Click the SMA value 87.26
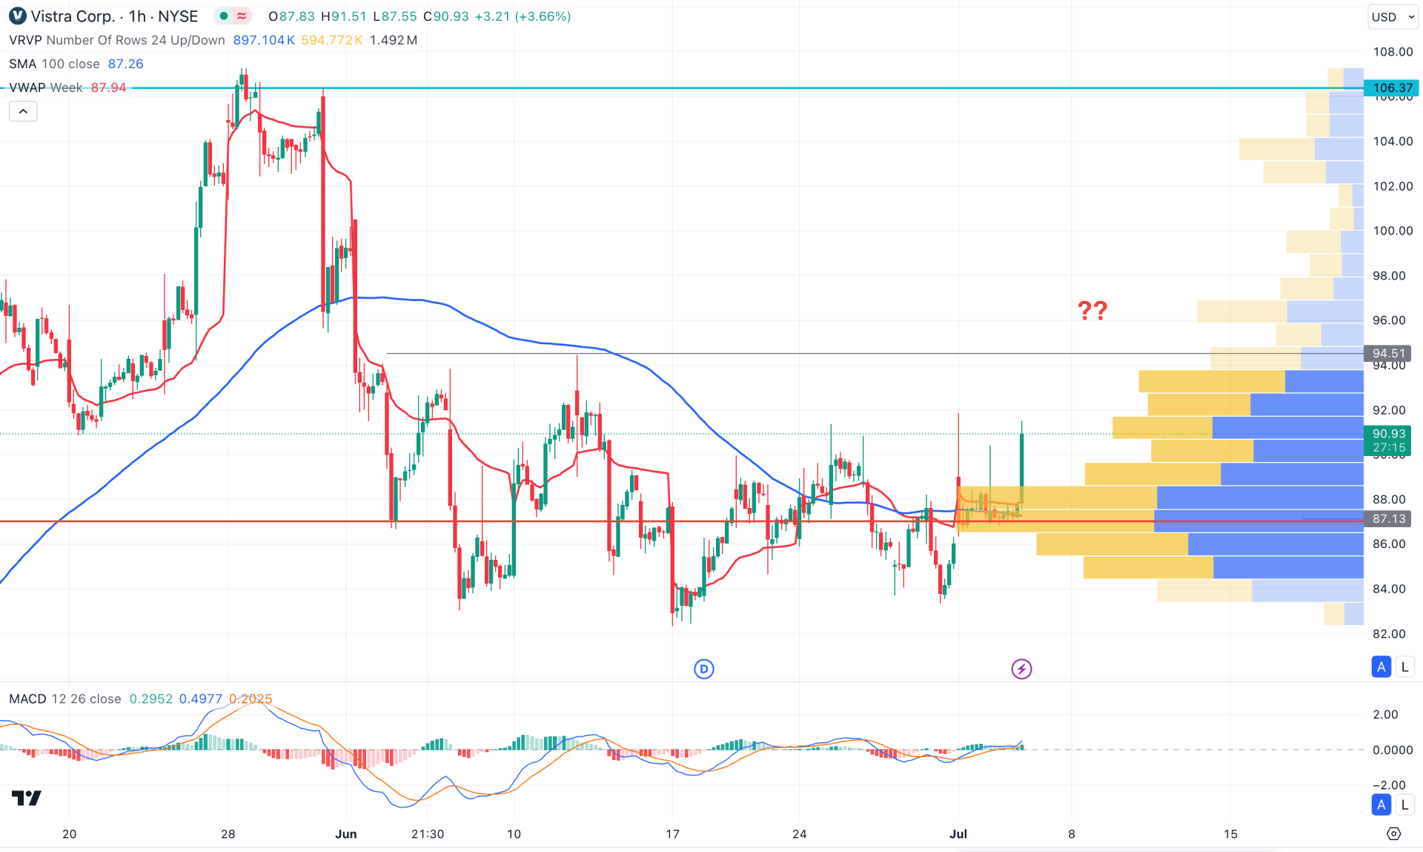1423x852 pixels. tap(126, 64)
